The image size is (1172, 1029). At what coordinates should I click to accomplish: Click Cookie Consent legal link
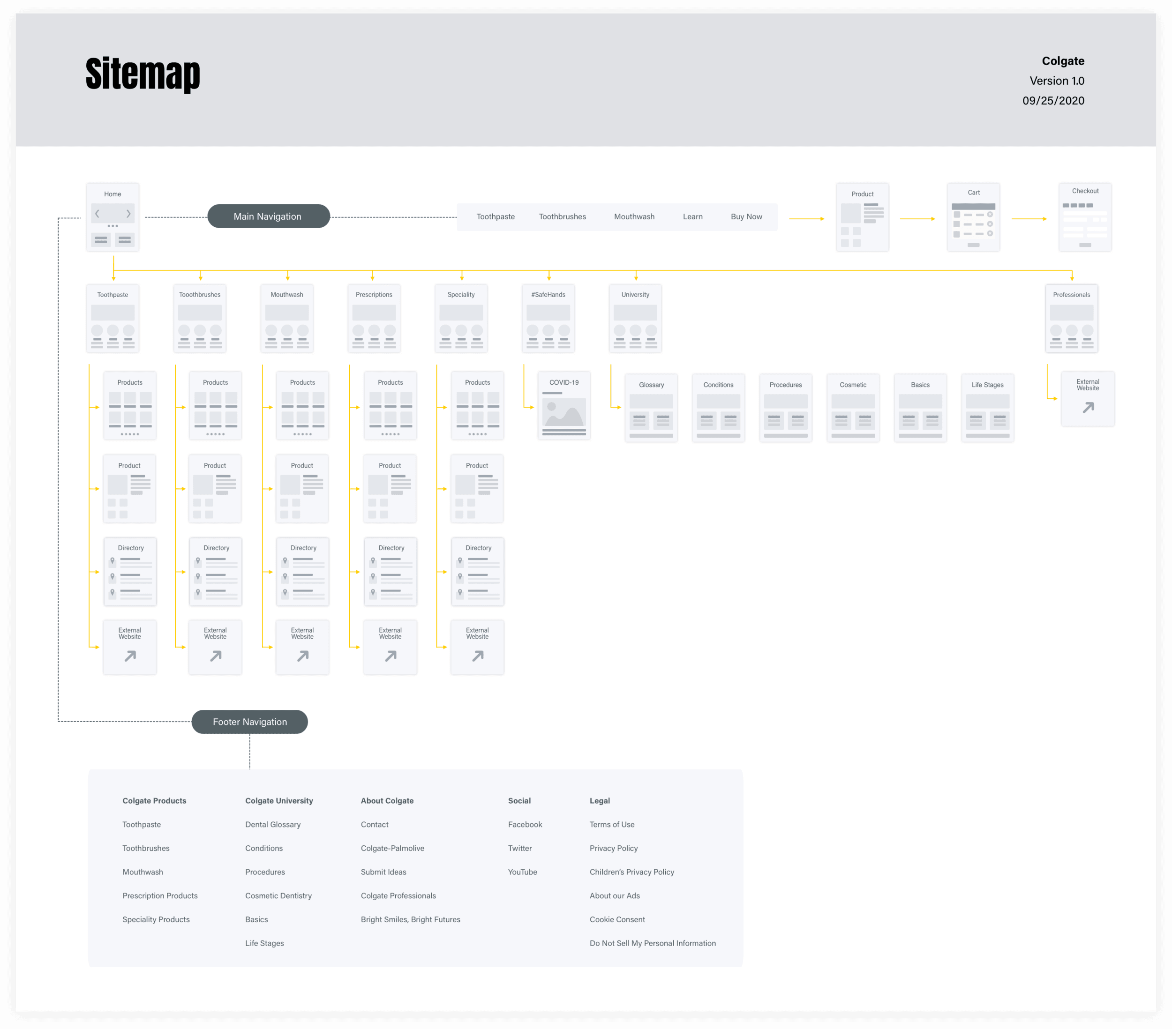click(617, 919)
